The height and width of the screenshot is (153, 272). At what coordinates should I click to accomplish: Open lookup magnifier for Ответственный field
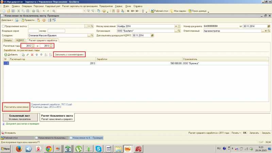tap(269, 31)
